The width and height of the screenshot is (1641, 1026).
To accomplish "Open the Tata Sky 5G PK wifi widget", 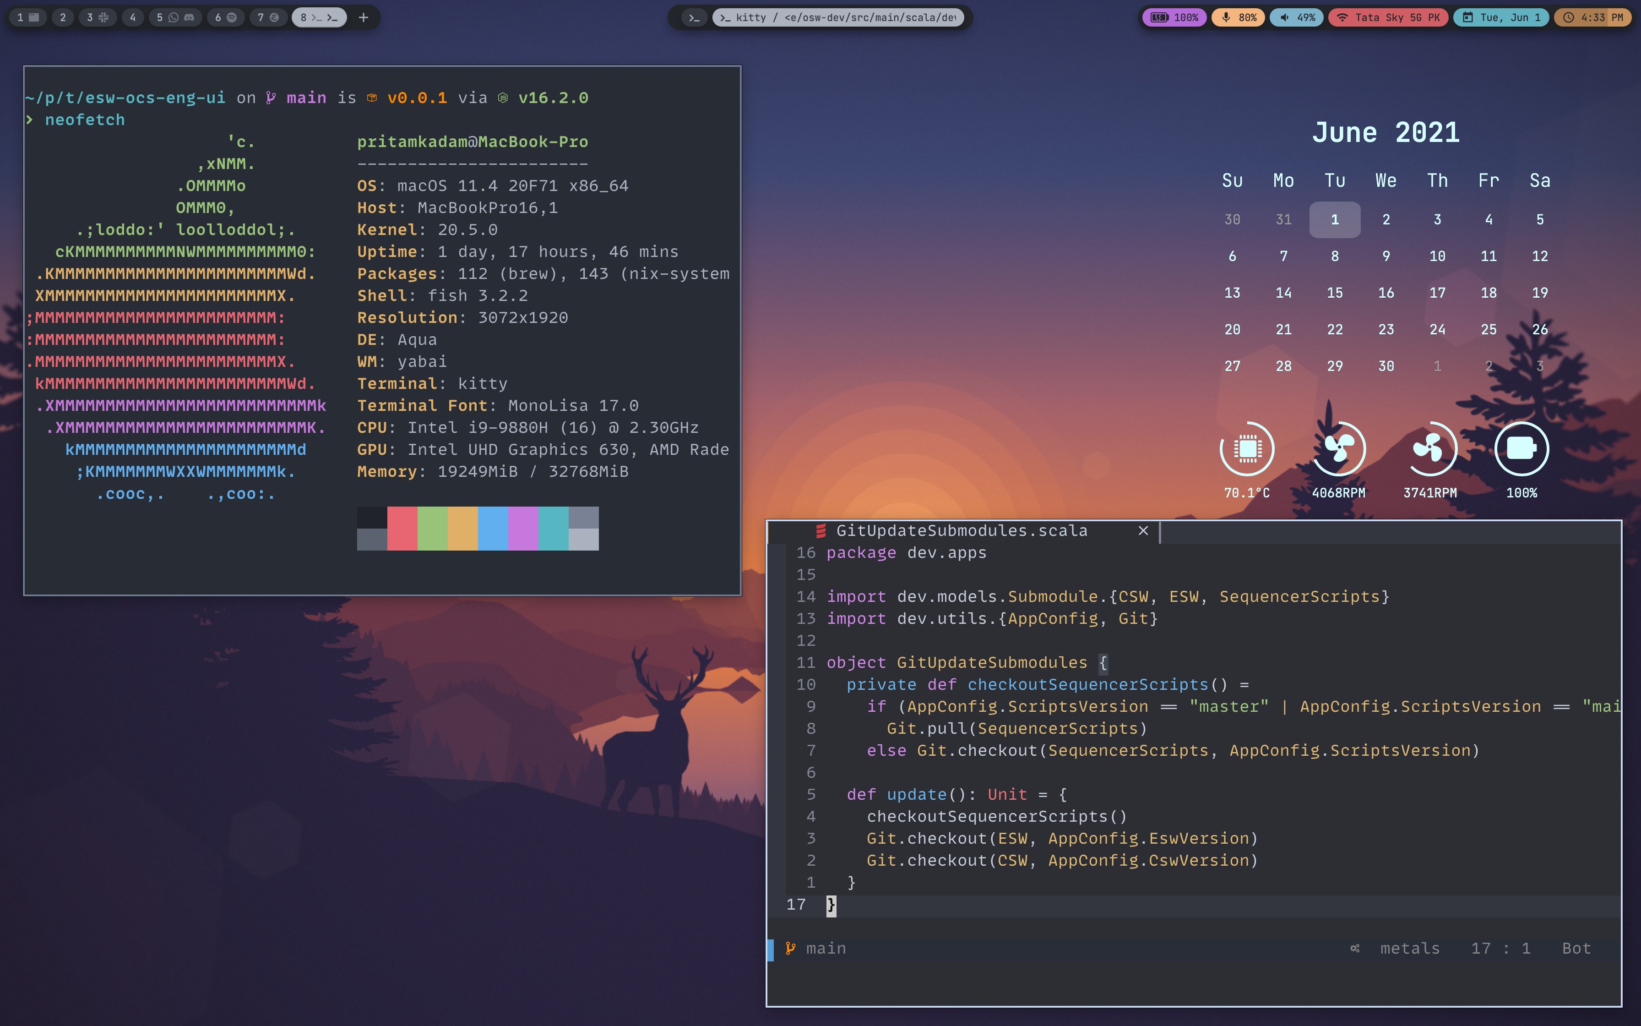I will pos(1388,18).
